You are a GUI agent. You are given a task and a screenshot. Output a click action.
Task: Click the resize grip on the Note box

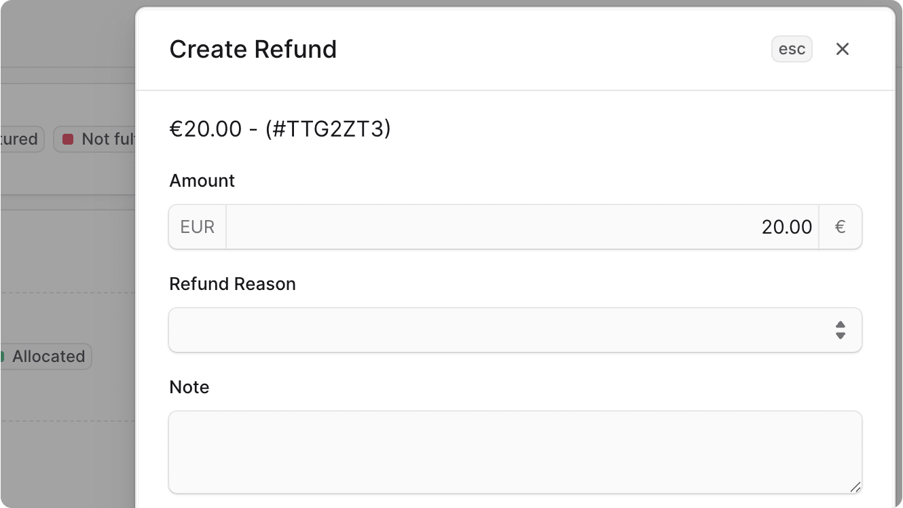click(855, 487)
